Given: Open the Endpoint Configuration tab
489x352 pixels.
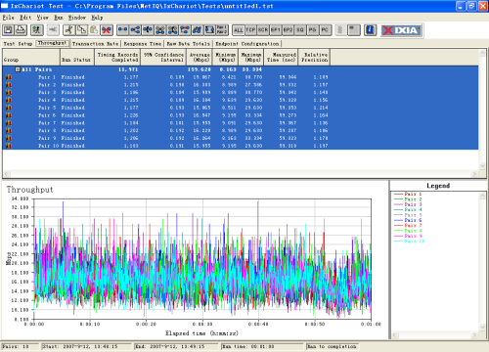Looking at the screenshot, I should point(247,44).
